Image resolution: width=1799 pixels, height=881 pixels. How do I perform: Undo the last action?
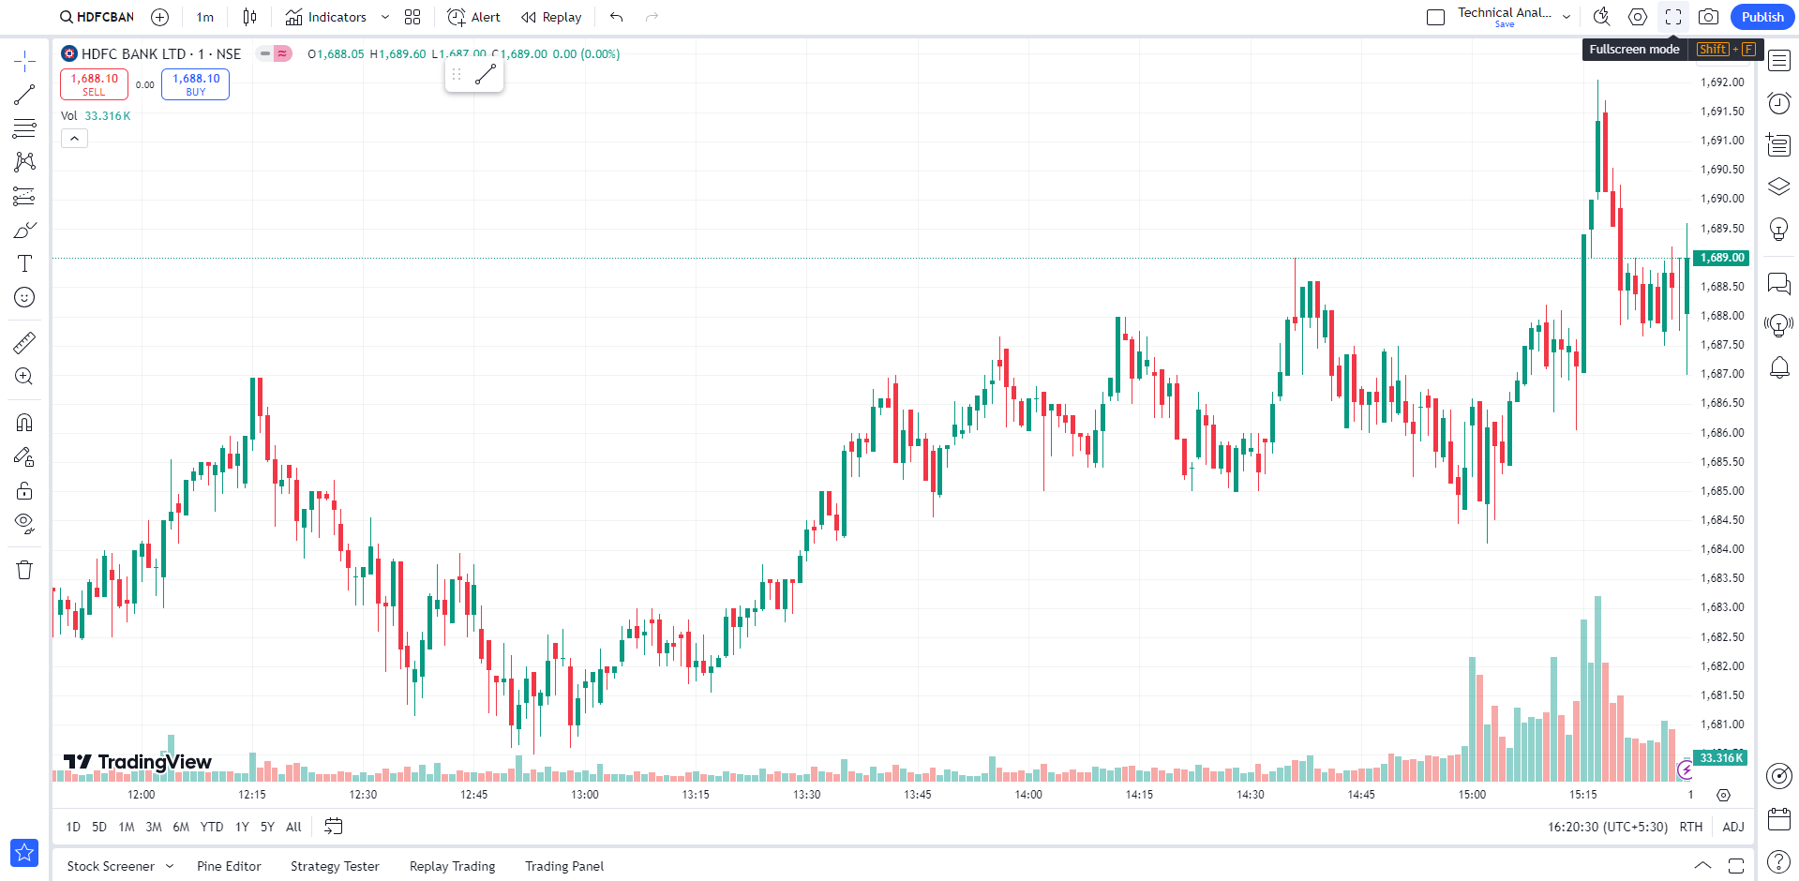(616, 17)
